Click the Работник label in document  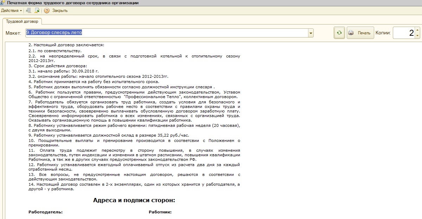pos(160,212)
